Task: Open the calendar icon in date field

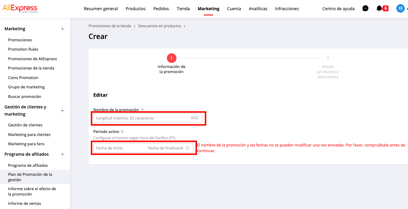Action: click(x=188, y=148)
